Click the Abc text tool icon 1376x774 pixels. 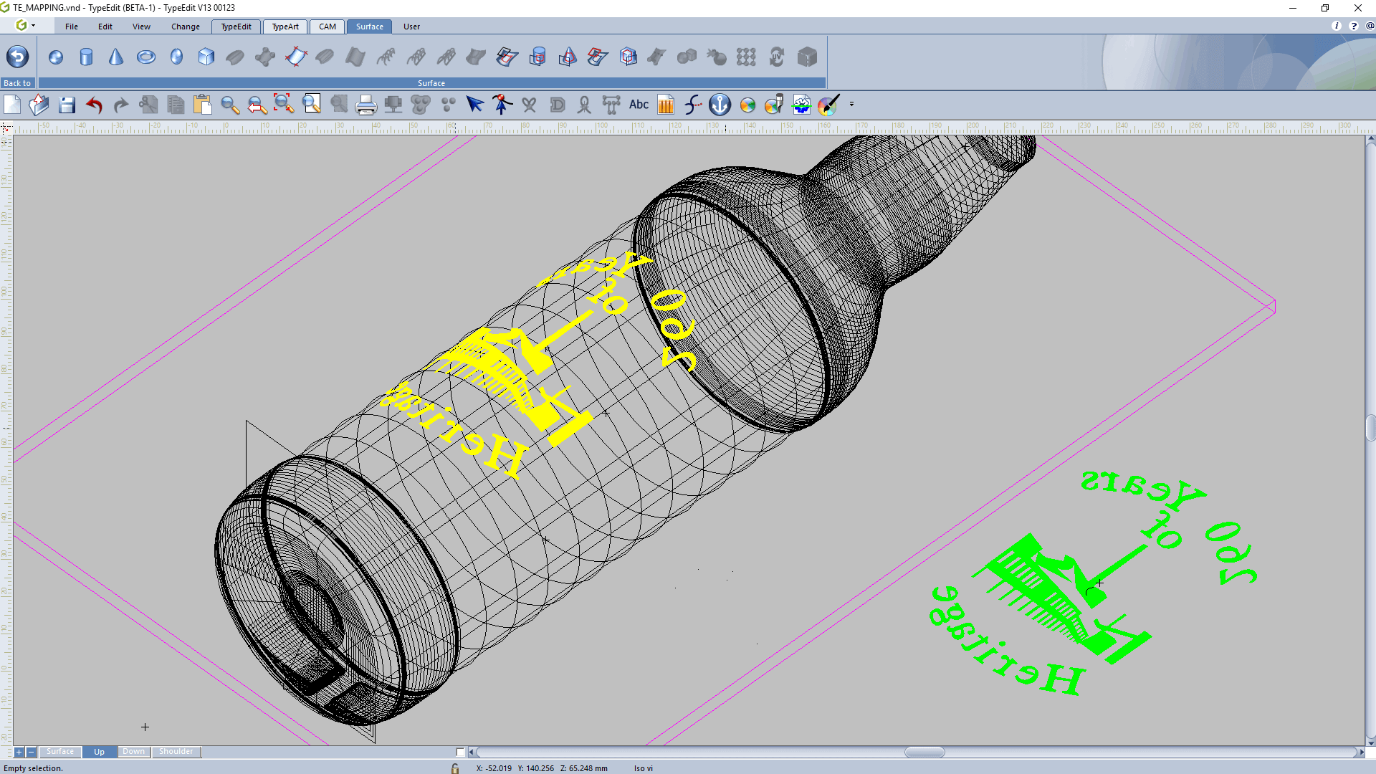(x=639, y=105)
